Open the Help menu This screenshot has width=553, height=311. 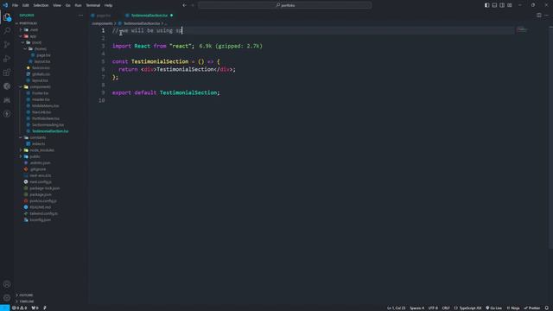coord(108,5)
